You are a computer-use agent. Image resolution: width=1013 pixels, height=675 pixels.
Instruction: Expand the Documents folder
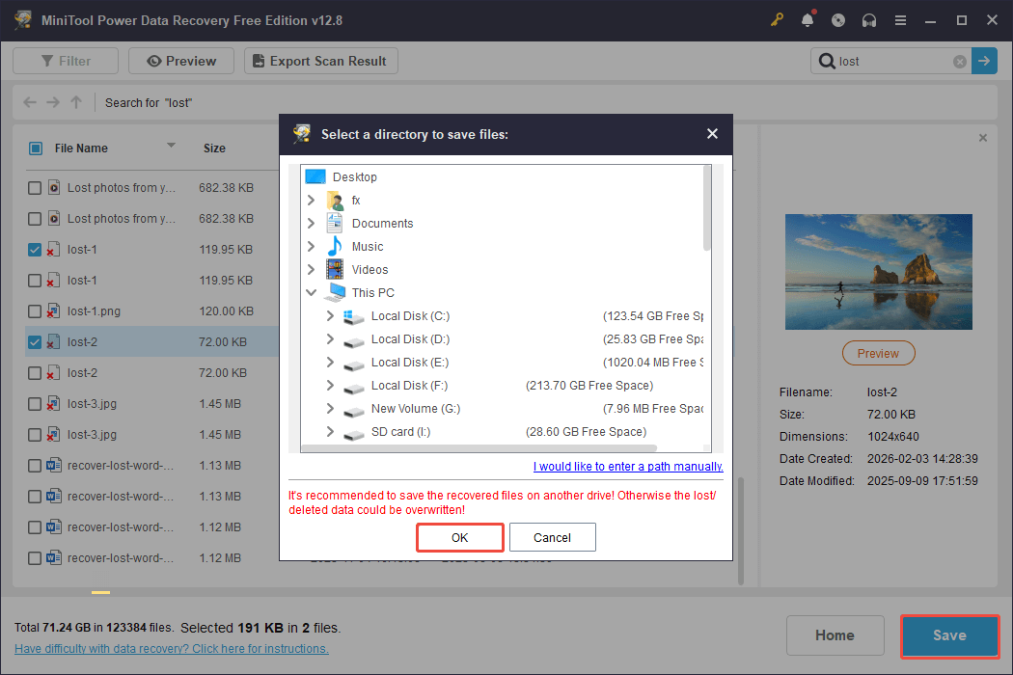pos(311,223)
